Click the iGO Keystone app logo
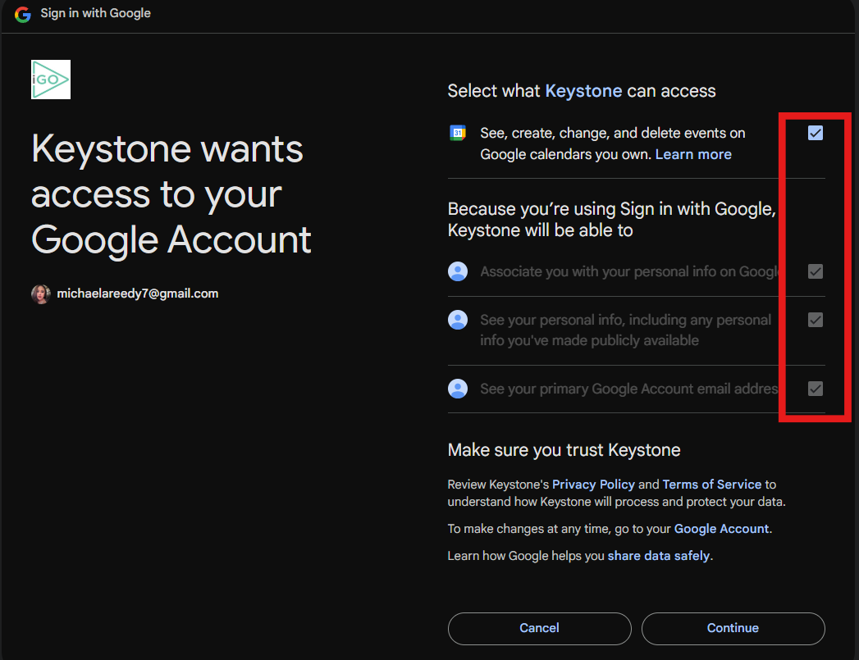The height and width of the screenshot is (660, 859). (51, 80)
